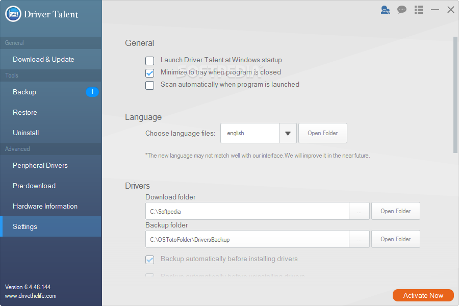
Task: Go to Download & Update section
Action: 51,59
